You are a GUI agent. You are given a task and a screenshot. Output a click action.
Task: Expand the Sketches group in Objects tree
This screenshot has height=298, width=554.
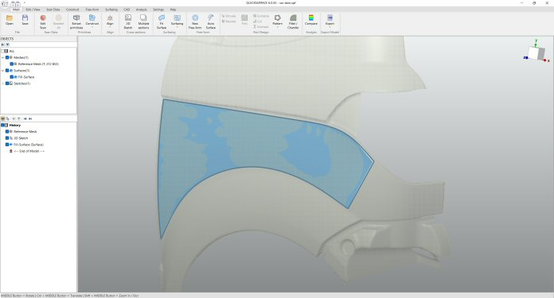(x=3, y=83)
